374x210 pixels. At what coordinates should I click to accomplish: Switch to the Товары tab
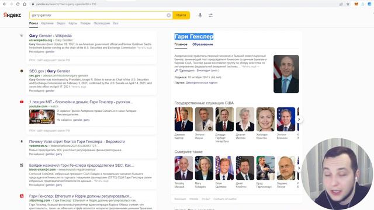tap(85, 23)
